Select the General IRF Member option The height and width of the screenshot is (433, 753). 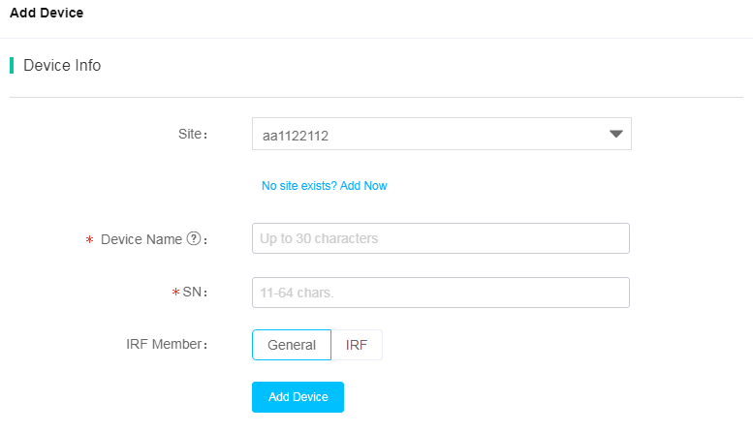tap(292, 345)
